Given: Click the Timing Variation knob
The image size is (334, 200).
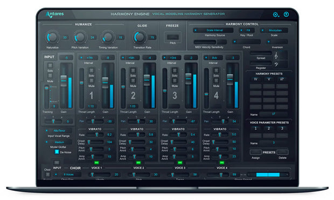Looking at the screenshot, I should pos(108,37).
